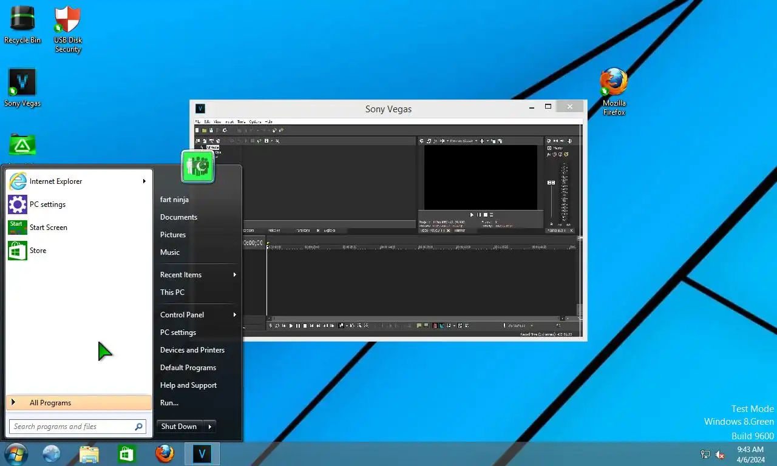Click the Search programs and files field
The image size is (777, 466).
[x=78, y=427]
